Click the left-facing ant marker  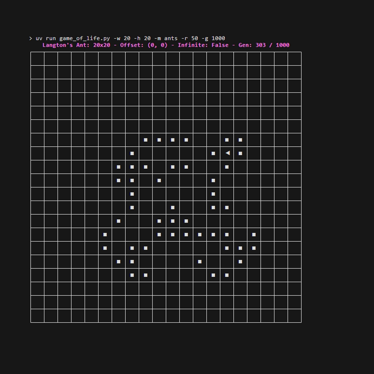227,153
